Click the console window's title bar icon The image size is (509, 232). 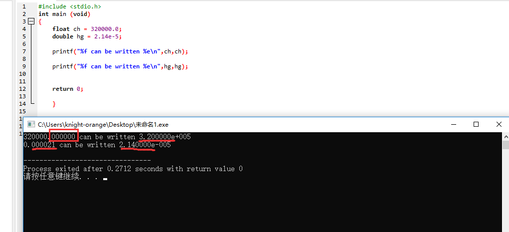tap(31, 124)
